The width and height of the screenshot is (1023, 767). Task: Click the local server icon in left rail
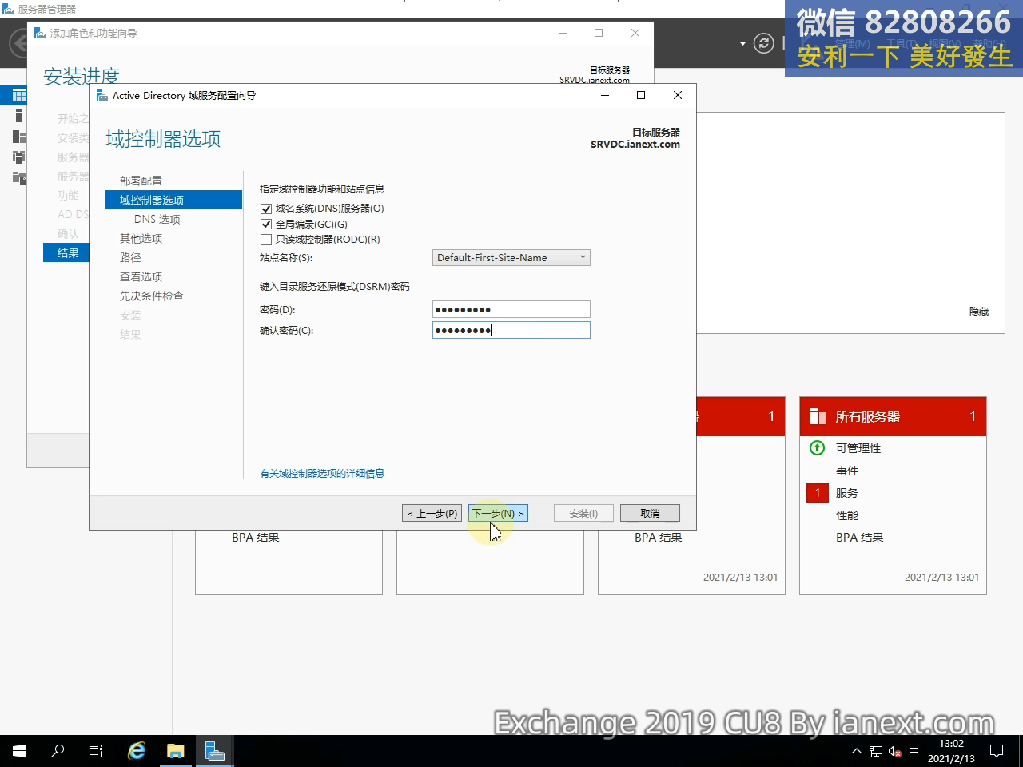pyautogui.click(x=19, y=116)
